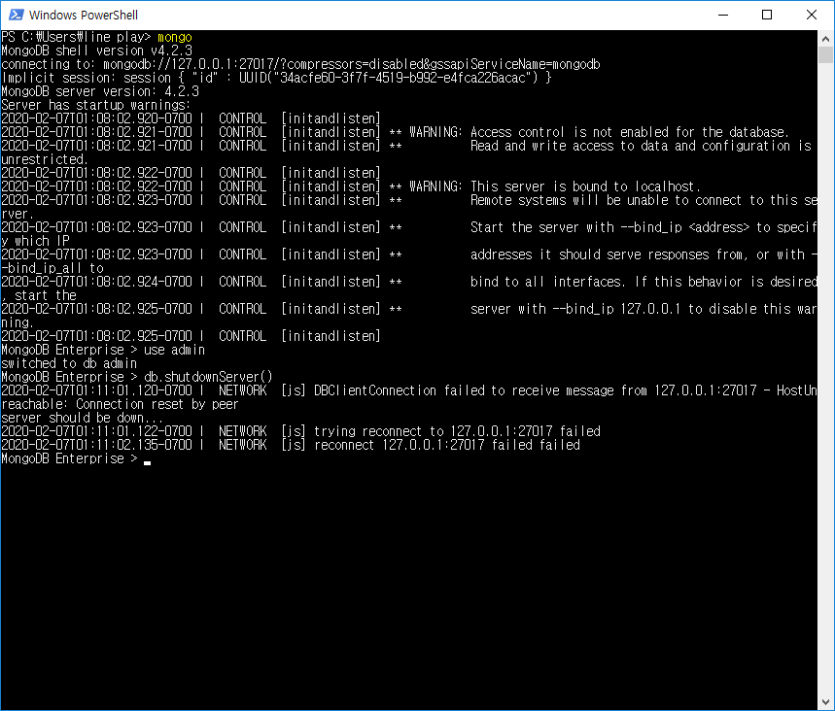Viewport: 835px width, 711px height.
Task: Click 'MongoDB shell version v4.2.3' line
Action: (96, 51)
